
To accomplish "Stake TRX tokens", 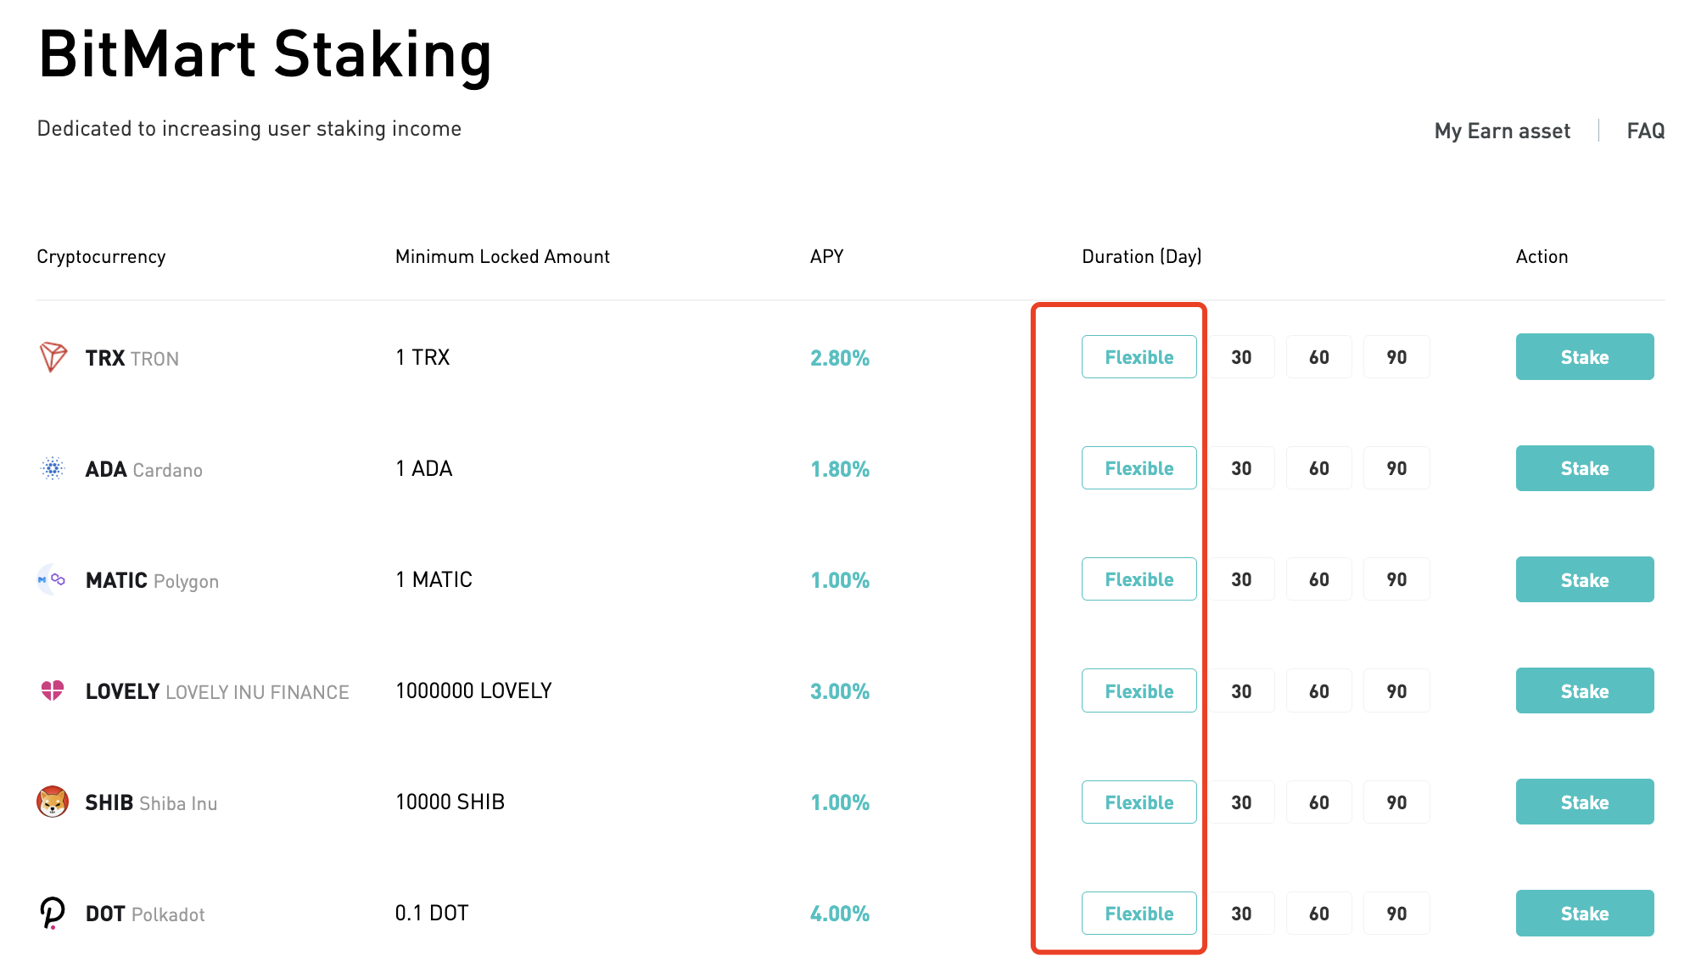I will click(x=1584, y=357).
